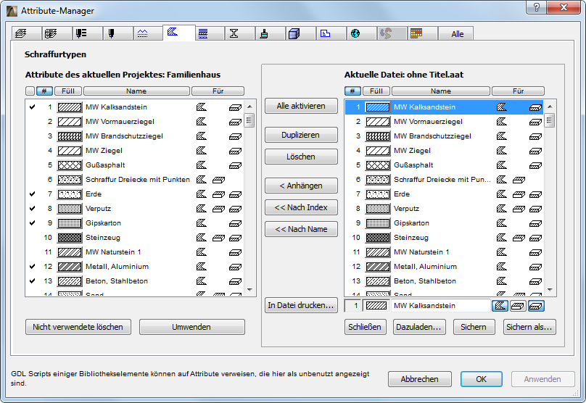Click cut fill icon of Beton, Stahlbeton, file list
This screenshot has width=586, height=403.
click(535, 282)
